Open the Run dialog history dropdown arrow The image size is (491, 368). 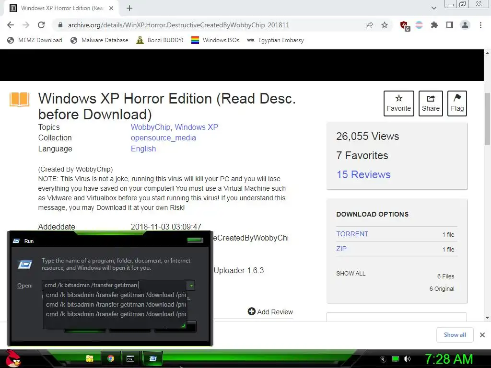191,285
